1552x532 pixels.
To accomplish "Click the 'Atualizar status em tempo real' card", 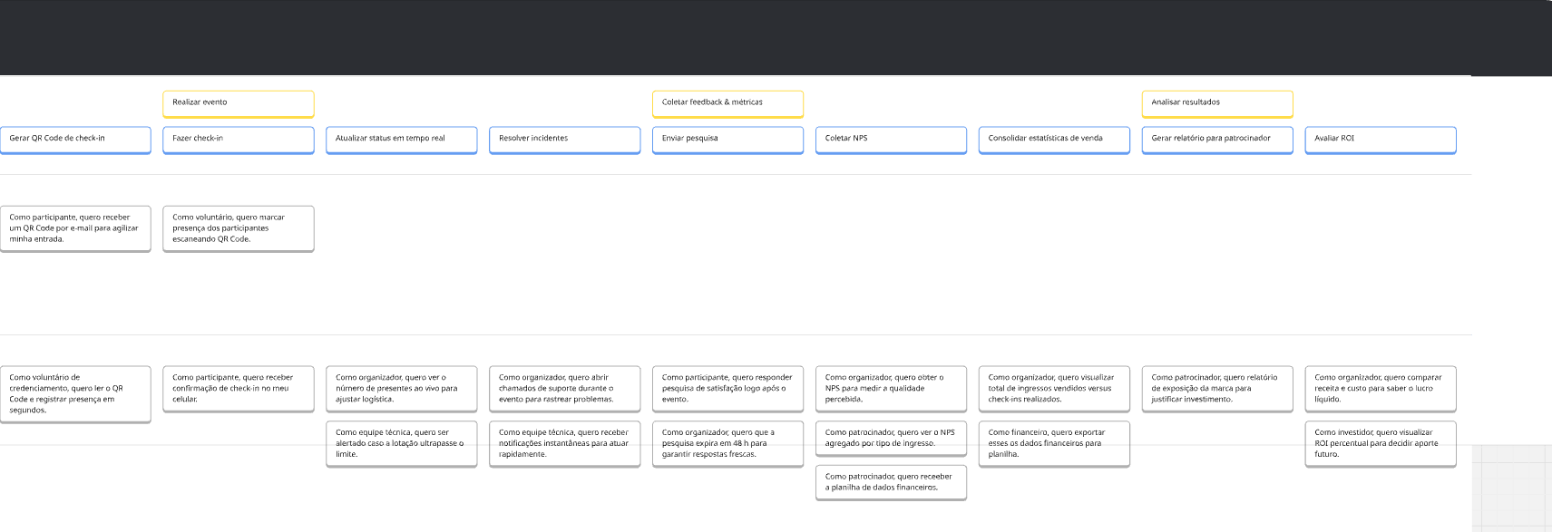I will pos(401,140).
